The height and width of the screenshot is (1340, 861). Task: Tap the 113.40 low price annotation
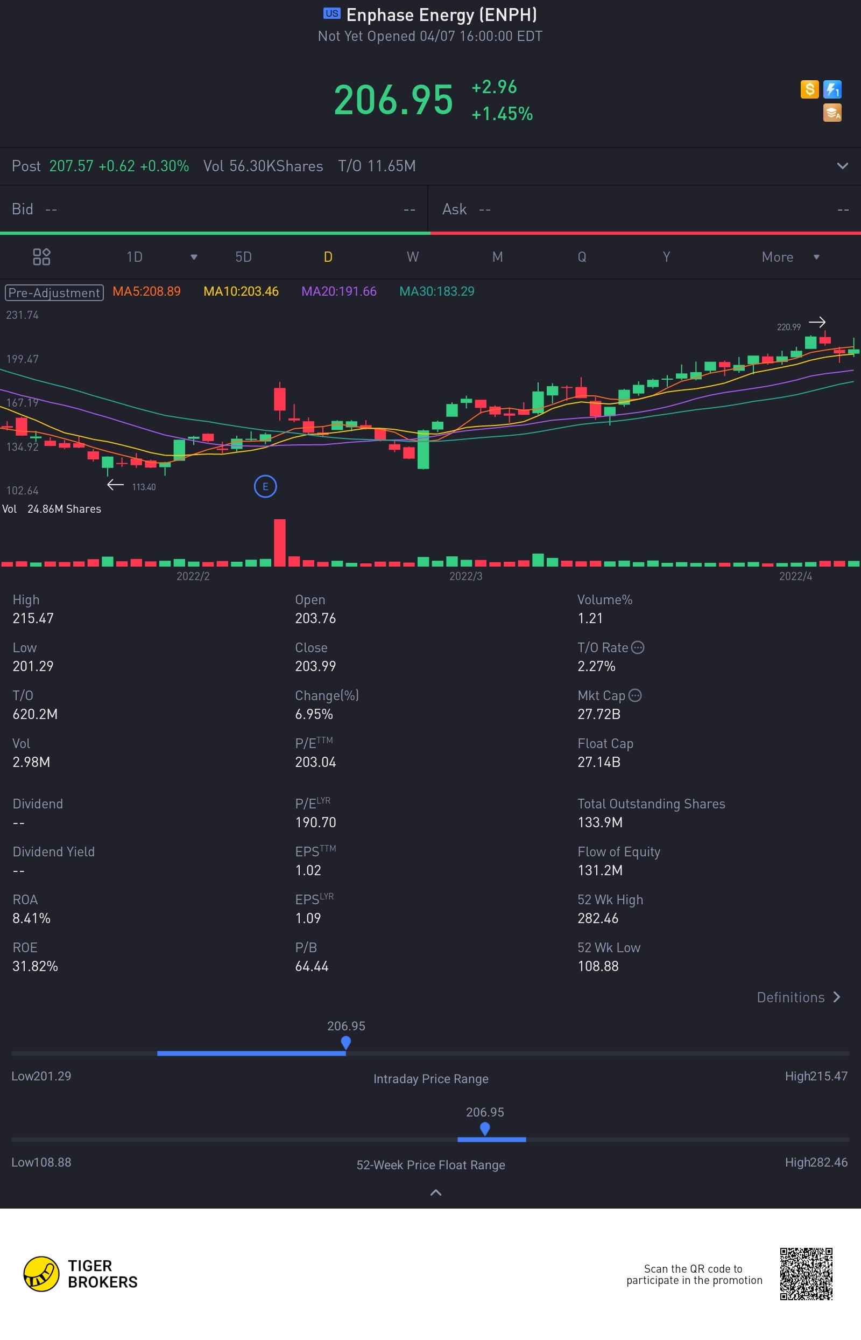pyautogui.click(x=144, y=487)
